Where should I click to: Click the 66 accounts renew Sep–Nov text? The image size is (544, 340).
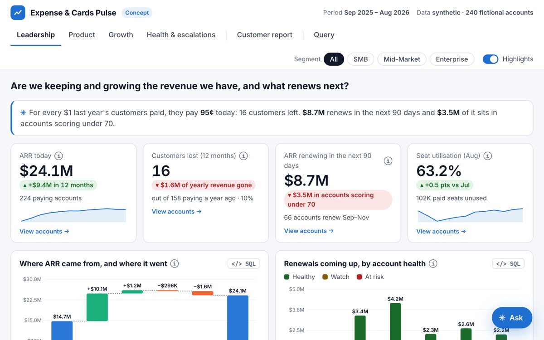[x=327, y=218]
